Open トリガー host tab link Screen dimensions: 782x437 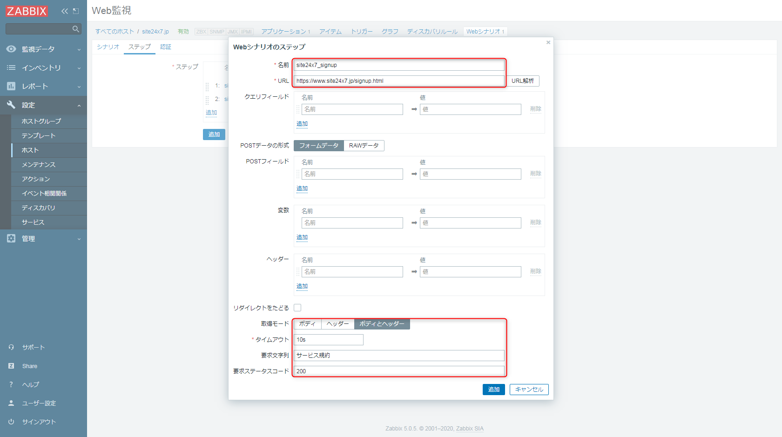(x=362, y=32)
